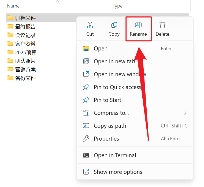Click the pin icon beside Pin to Start
The image size is (204, 187).
[86, 100]
